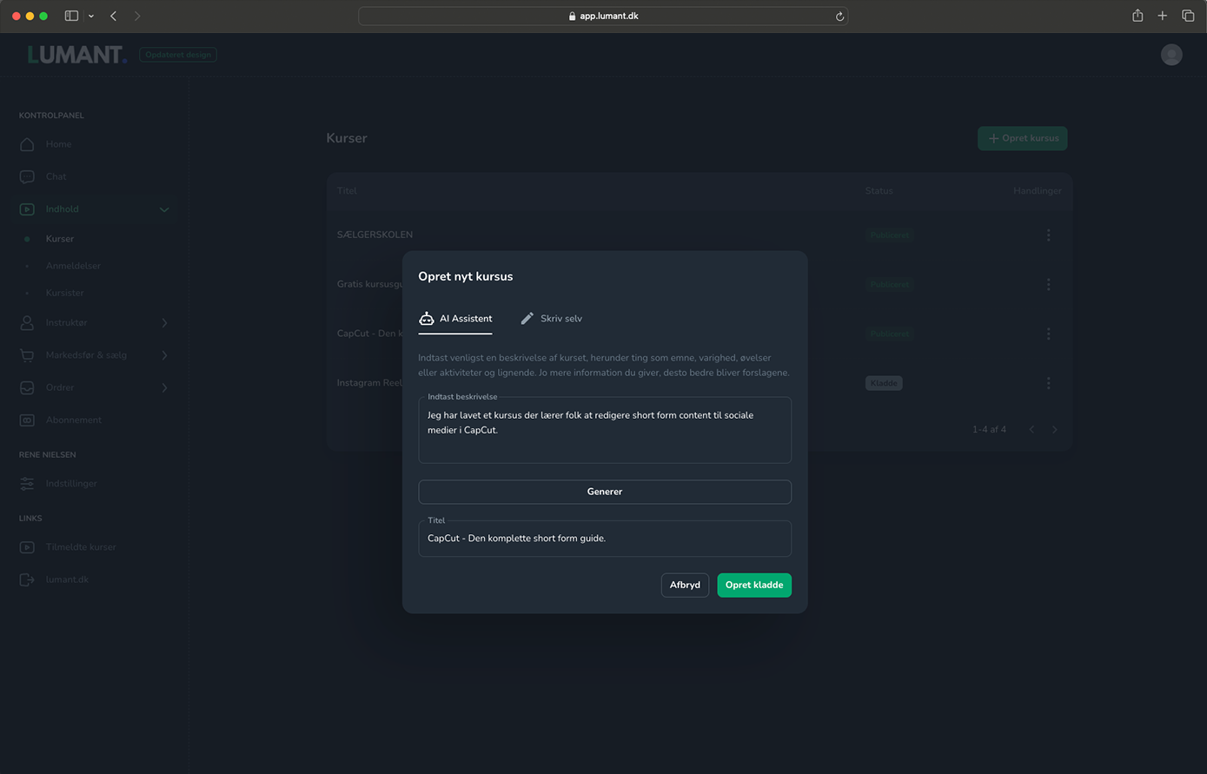Click the Indstillinger sliders icon
The width and height of the screenshot is (1207, 774).
[x=27, y=484]
